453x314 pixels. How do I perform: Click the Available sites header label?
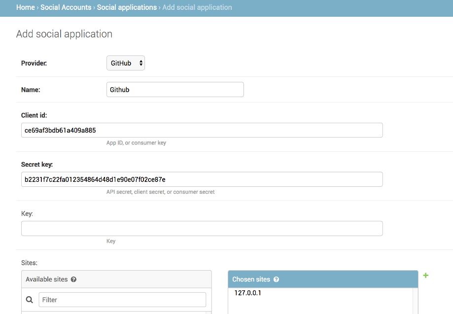click(x=46, y=279)
